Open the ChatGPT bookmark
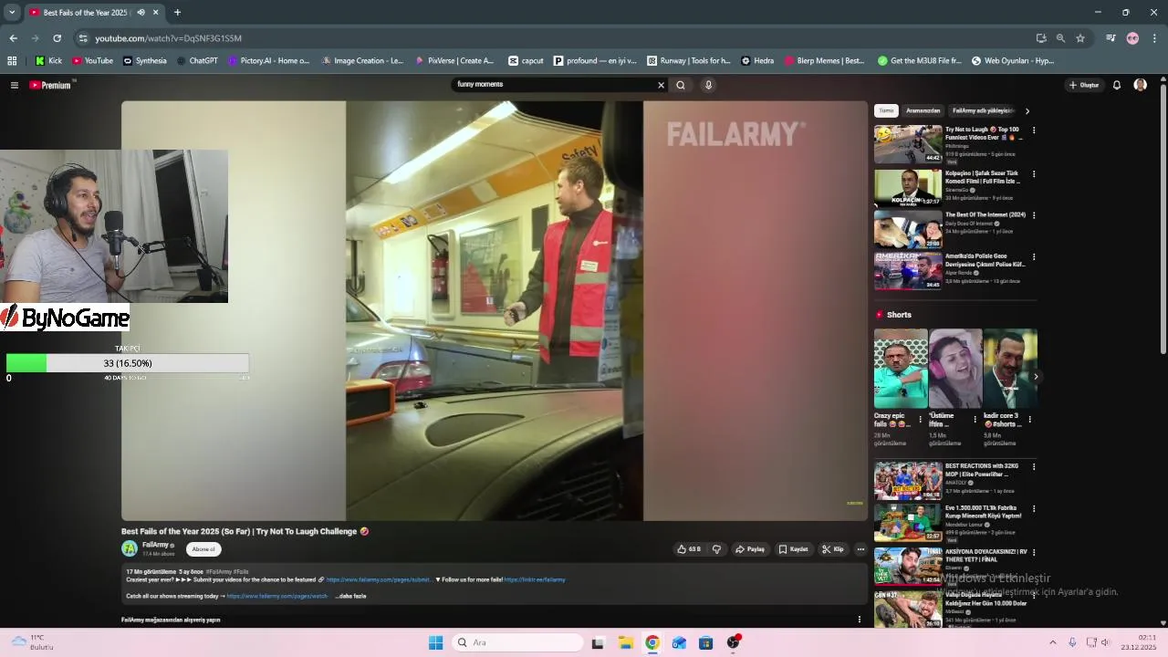This screenshot has height=657, width=1168. (x=197, y=61)
